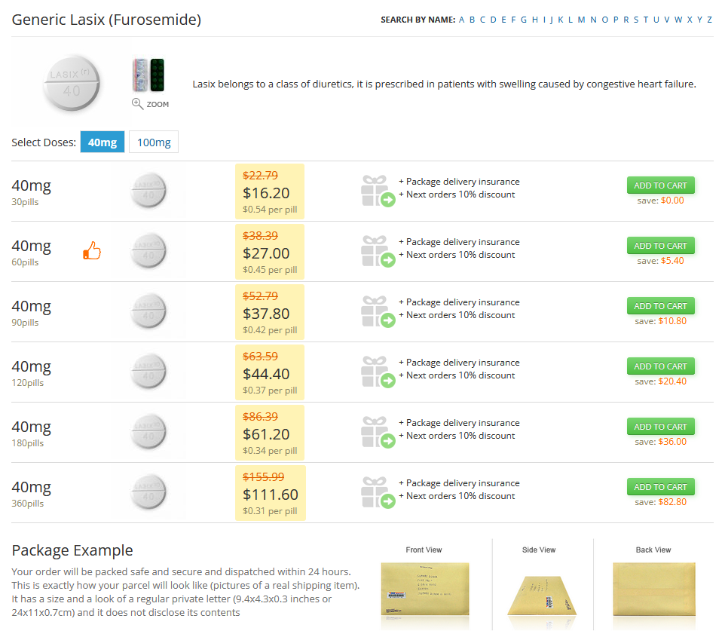Image resolution: width=722 pixels, height=637 pixels.
Task: Click the $44.40 price box
Action: pos(270,372)
